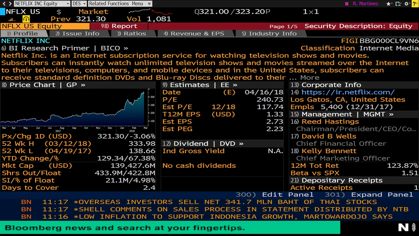
Task: Open the favorites star menu
Action: pos(390,4)
